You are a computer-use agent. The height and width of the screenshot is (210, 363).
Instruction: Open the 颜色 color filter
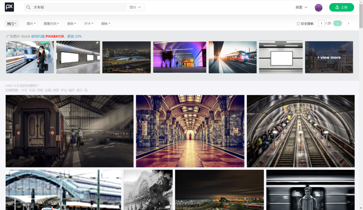[106, 24]
